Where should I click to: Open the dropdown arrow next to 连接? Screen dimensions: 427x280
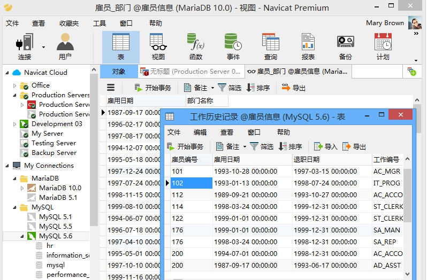coord(43,47)
